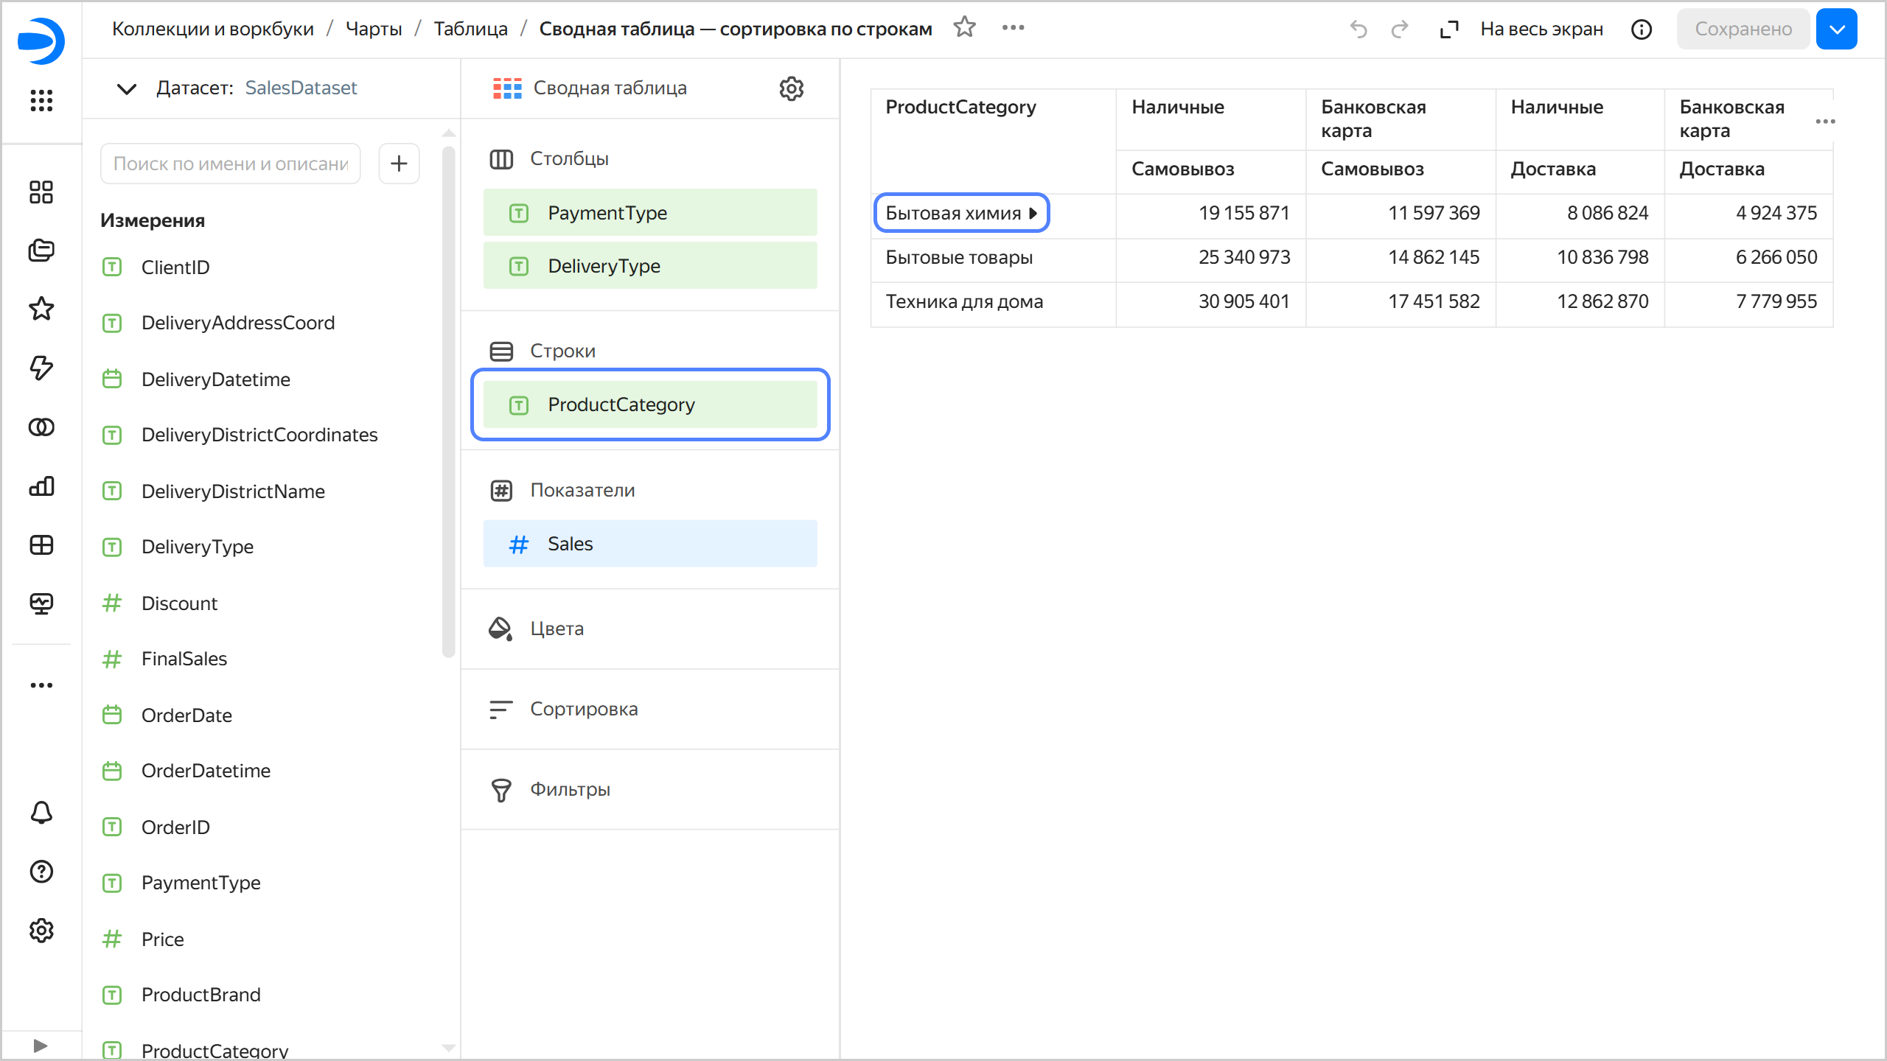1887x1061 pixels.
Task: Expand the left sidebar with play arrow
Action: tap(41, 1046)
